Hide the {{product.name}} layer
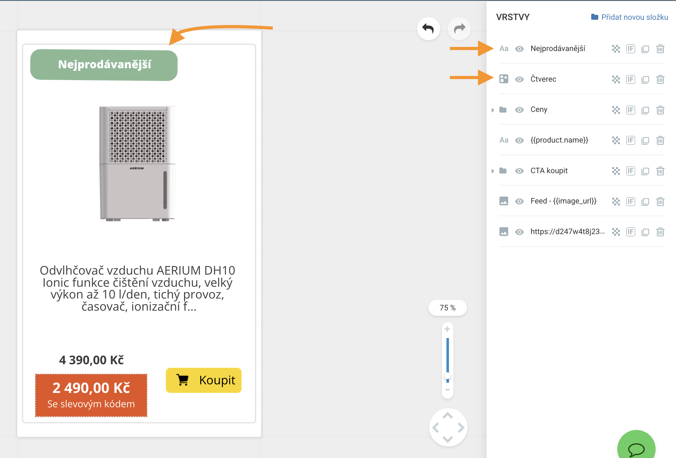Viewport: 676px width, 458px height. 519,140
